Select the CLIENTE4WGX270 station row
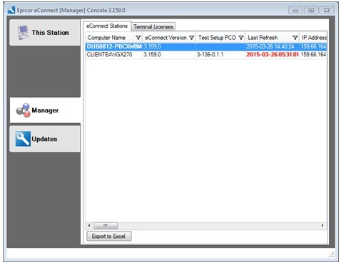341x265 pixels. [x=206, y=55]
